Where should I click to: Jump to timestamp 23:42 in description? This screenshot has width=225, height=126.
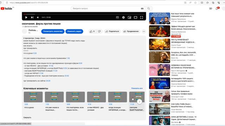pyautogui.click(x=67, y=76)
